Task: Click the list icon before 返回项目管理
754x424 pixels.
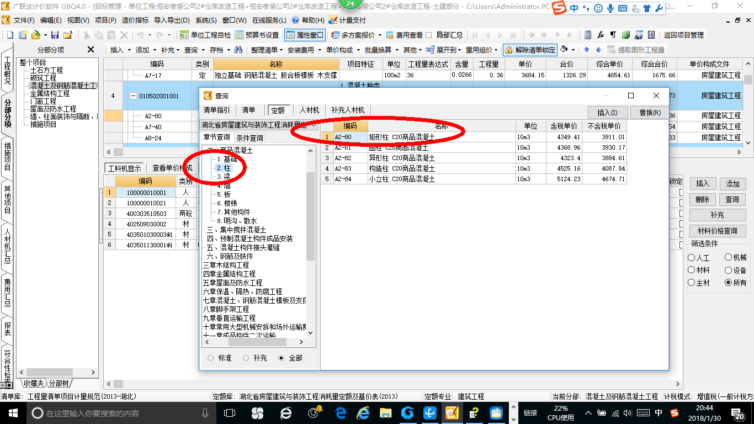Action: (651, 35)
